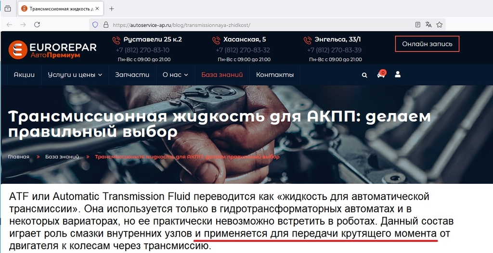Click the Eurorepar АвтоПремиум logo
The image size is (493, 253).
[52, 50]
